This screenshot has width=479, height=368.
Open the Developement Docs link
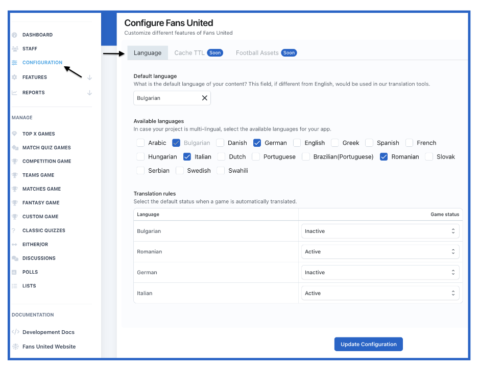point(49,332)
